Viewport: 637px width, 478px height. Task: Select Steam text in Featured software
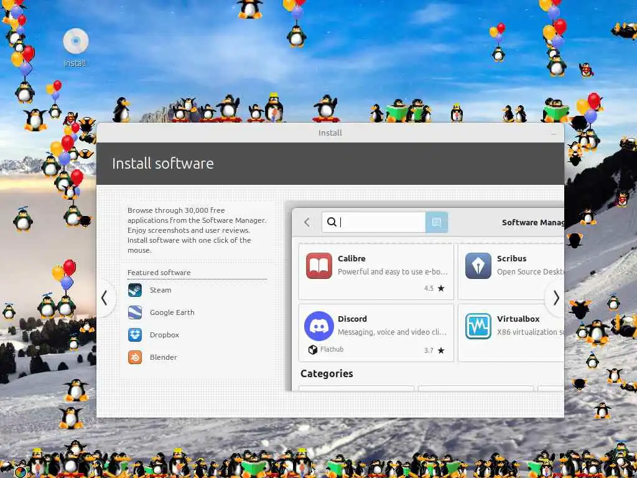tap(160, 290)
